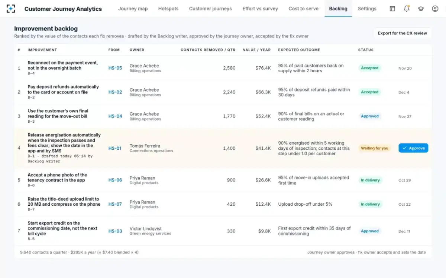Open the Settings tab
The image size is (446, 278).
tap(367, 9)
